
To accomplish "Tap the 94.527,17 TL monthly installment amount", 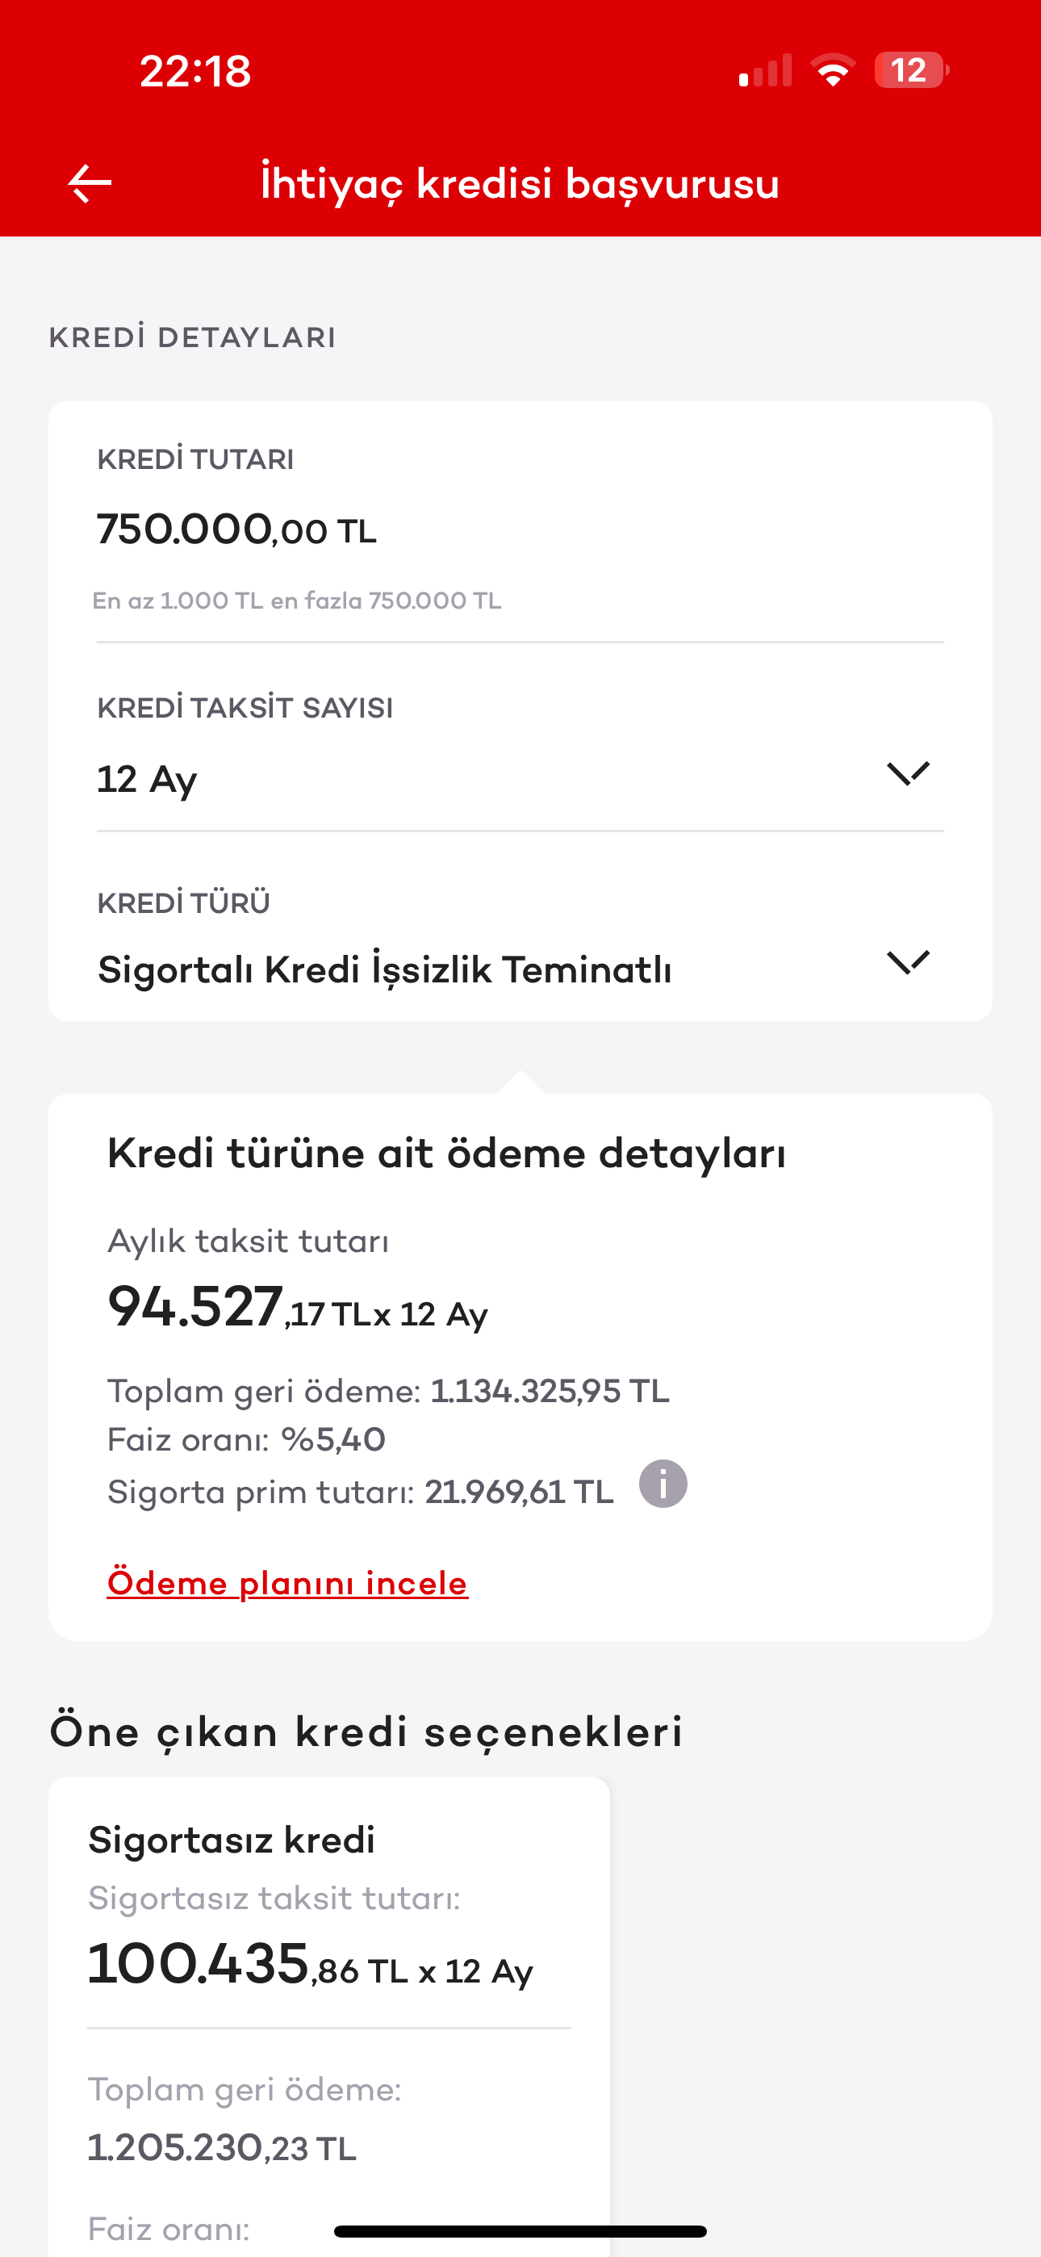I will pos(297,1309).
